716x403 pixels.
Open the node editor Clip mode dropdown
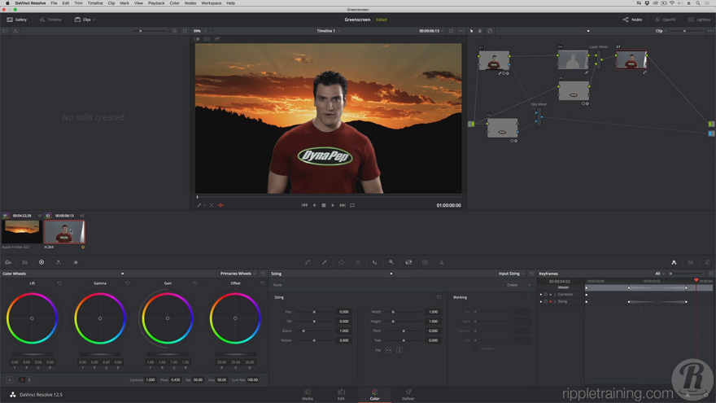tap(661, 31)
